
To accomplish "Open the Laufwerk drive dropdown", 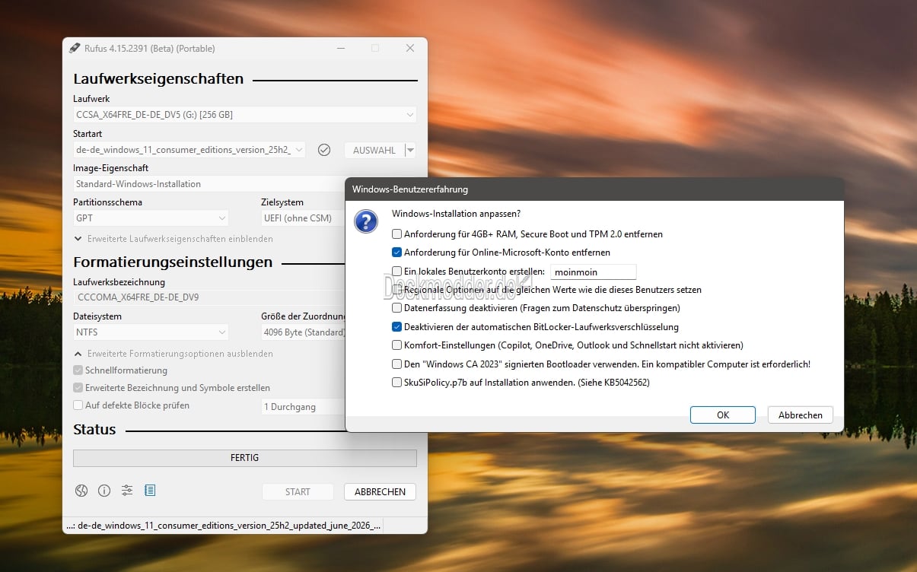I will [244, 115].
